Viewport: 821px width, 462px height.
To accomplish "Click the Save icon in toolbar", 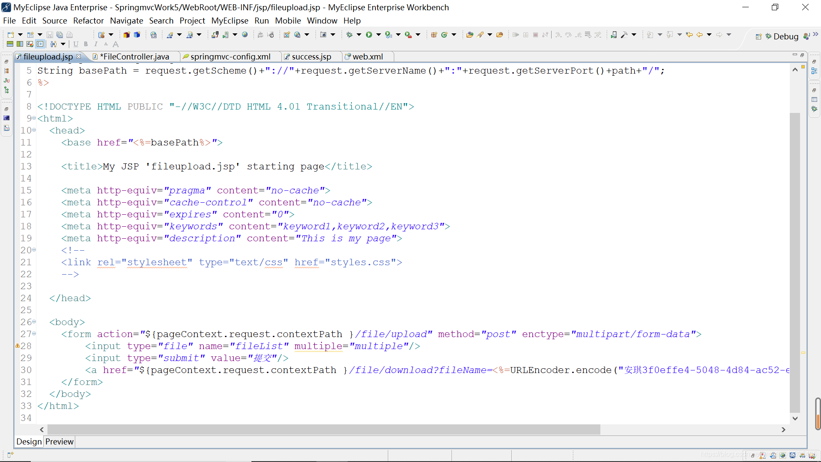I will (50, 35).
